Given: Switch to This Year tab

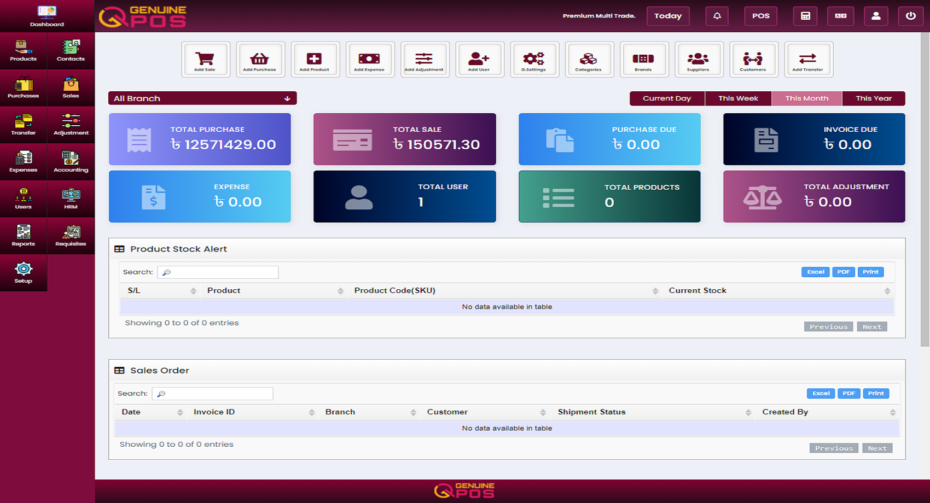Looking at the screenshot, I should (874, 98).
